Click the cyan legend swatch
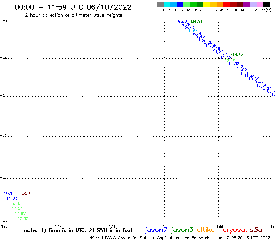The height and width of the screenshot is (241, 275). point(167,4)
